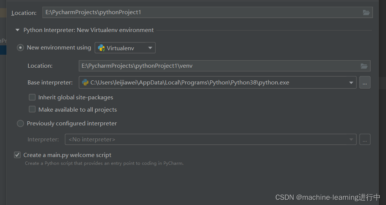Image resolution: width=386 pixels, height=205 pixels.
Task: Click the Base interpreter python.exe path
Action: [190, 83]
